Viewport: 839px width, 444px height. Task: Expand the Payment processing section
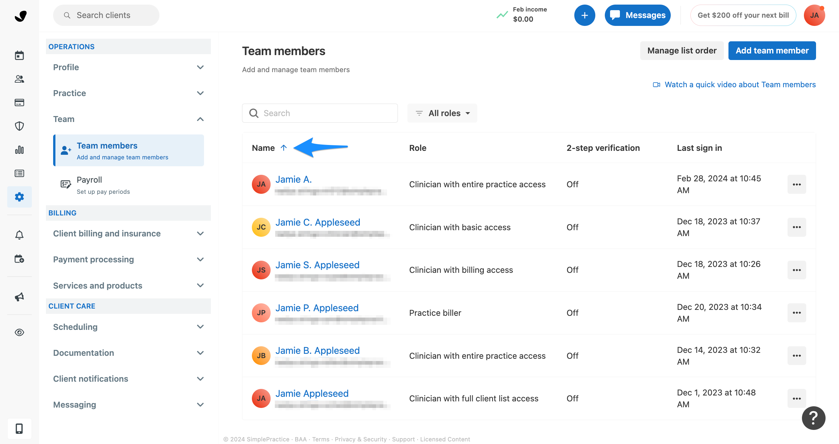point(129,259)
